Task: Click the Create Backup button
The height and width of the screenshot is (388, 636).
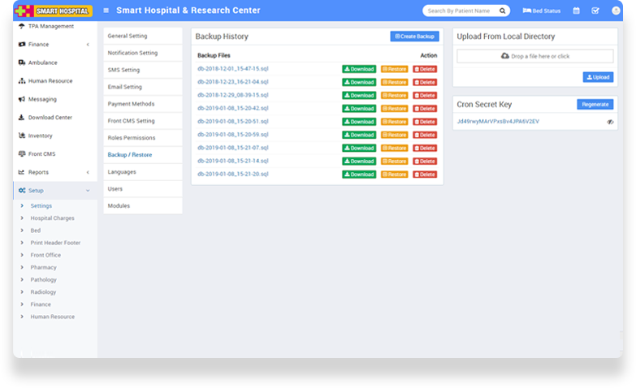Action: click(414, 37)
